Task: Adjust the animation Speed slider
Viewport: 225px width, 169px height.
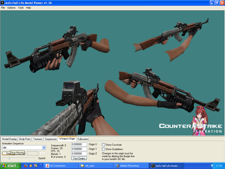Action: tap(9, 158)
